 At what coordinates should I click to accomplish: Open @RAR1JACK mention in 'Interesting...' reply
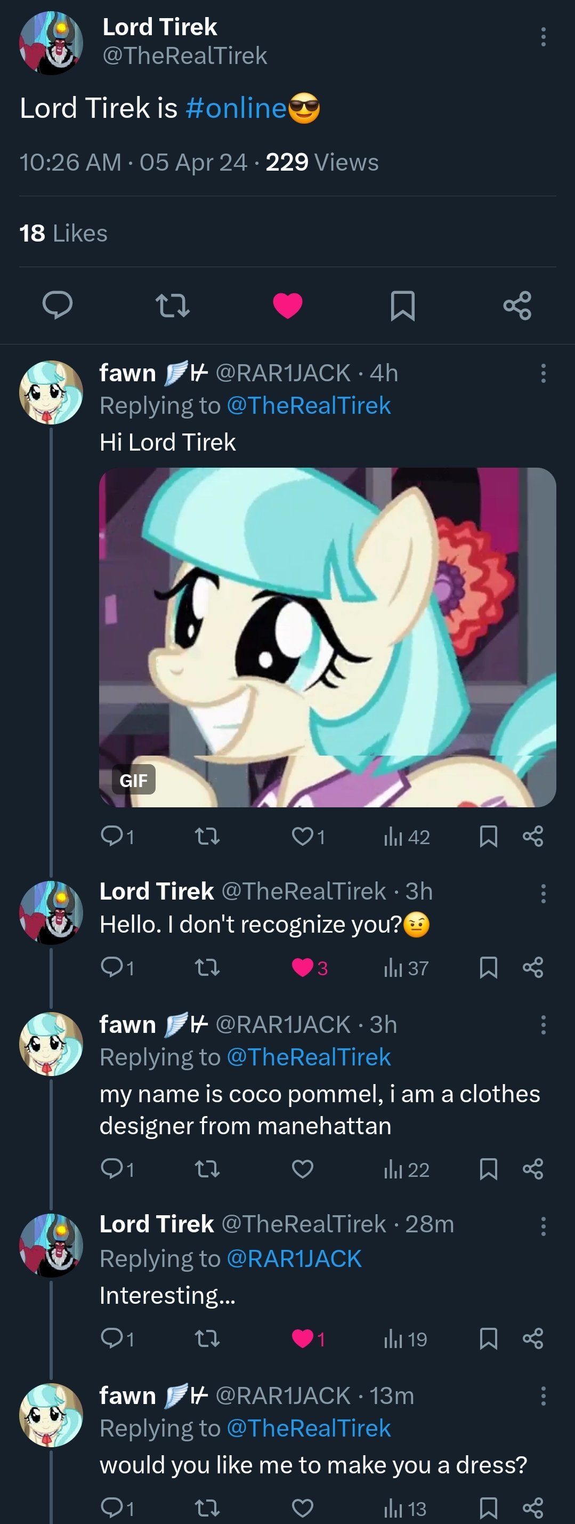click(x=294, y=1259)
